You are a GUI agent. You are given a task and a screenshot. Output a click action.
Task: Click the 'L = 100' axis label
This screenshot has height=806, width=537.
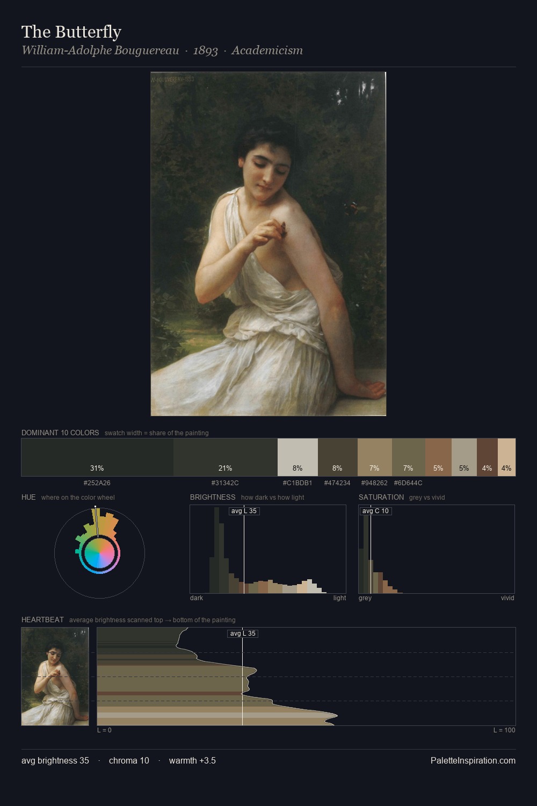[x=504, y=730]
